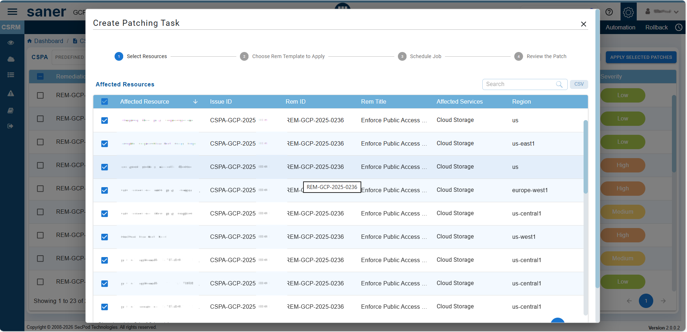The image size is (687, 332).
Task: Click the search magnifier icon
Action: (x=559, y=84)
